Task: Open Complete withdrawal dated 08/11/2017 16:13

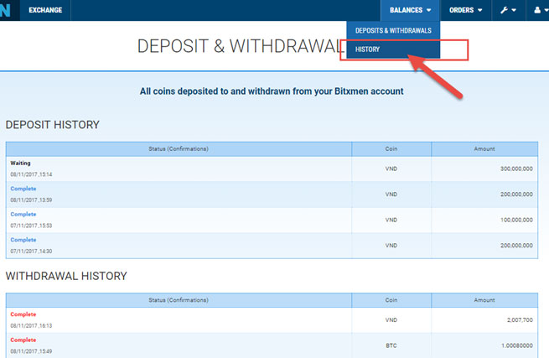Action: point(23,314)
